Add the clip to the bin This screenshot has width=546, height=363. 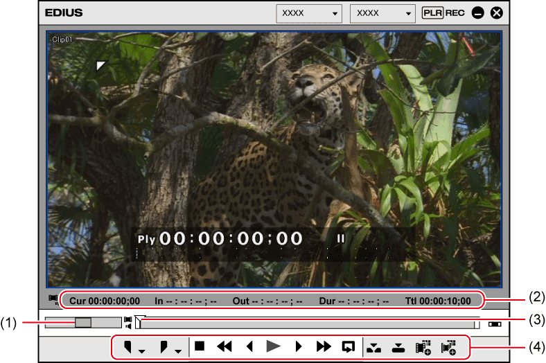(422, 346)
